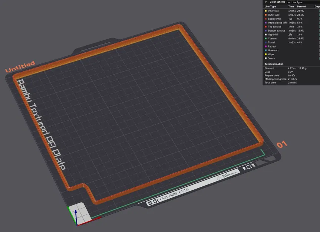The height and width of the screenshot is (232, 320).
Task: Click the Seams white swatch
Action: (266, 58)
